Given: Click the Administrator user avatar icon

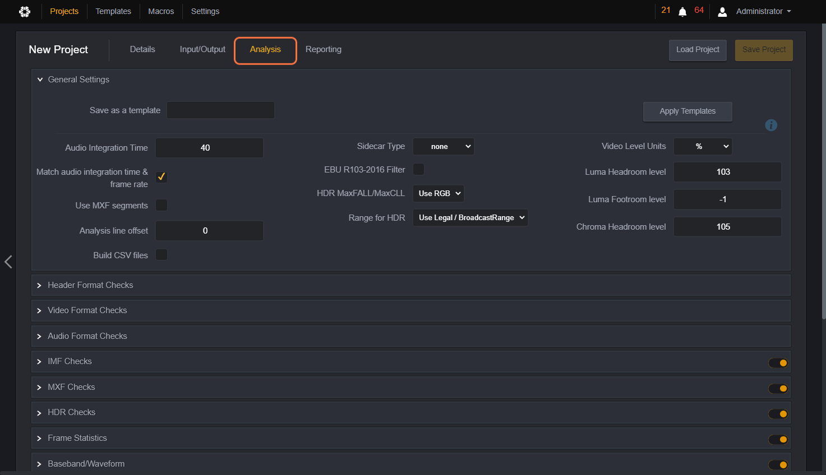Looking at the screenshot, I should coord(722,12).
